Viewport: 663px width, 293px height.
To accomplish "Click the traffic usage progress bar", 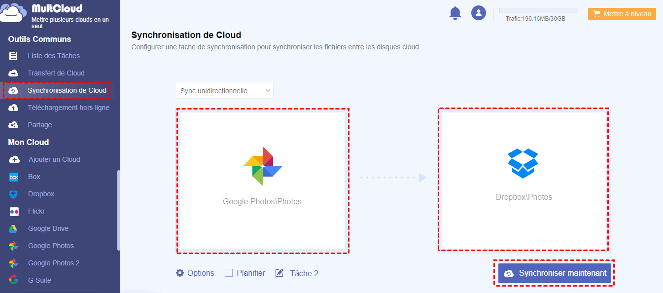I will click(538, 10).
